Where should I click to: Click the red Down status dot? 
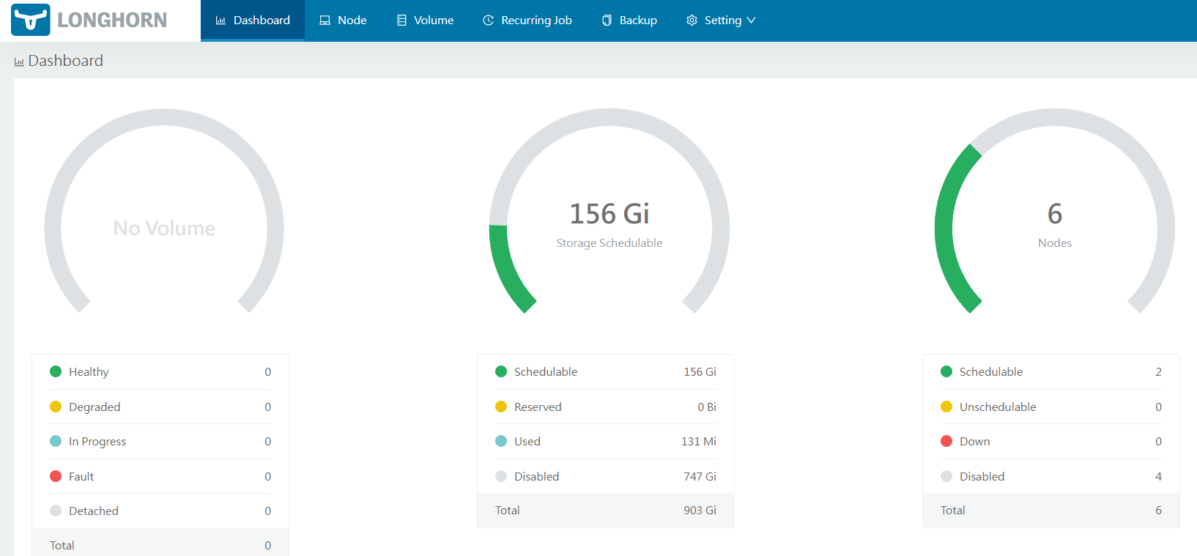(x=946, y=441)
